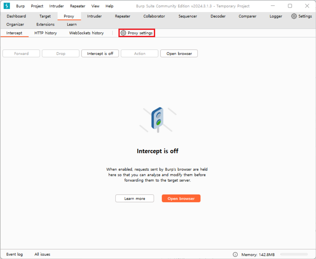Switch to the Dashboard tab
This screenshot has width=316, height=259.
tap(16, 16)
